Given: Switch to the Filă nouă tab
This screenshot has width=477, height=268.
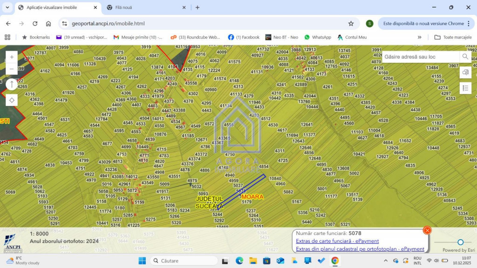Looking at the screenshot, I should (144, 7).
